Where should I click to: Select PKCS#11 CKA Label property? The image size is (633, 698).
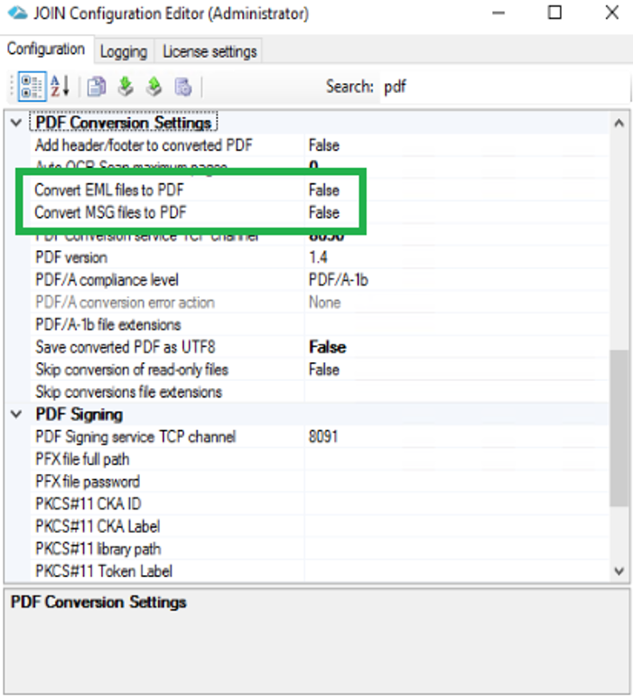98,526
